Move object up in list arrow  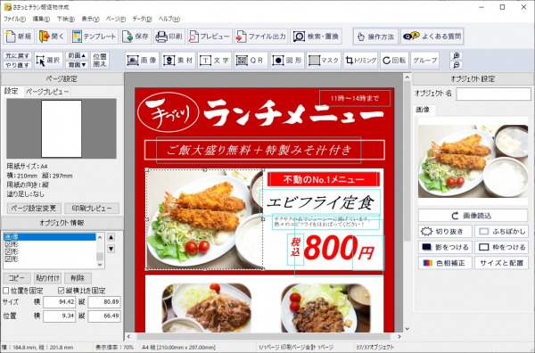(x=111, y=237)
